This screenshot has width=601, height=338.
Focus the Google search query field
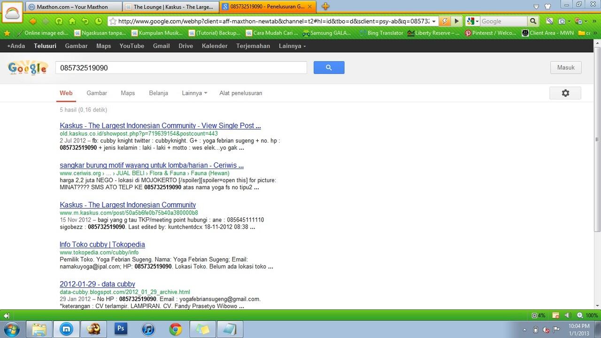[181, 68]
